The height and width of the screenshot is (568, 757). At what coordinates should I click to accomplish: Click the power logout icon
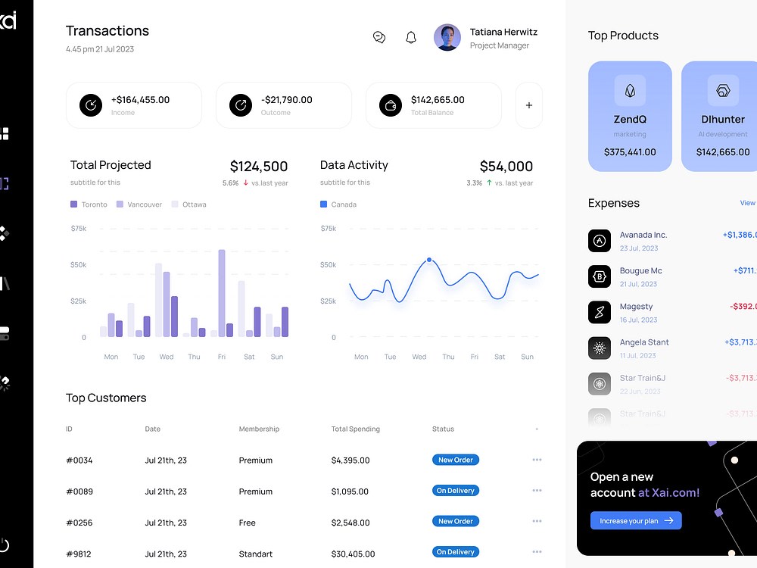pyautogui.click(x=3, y=545)
